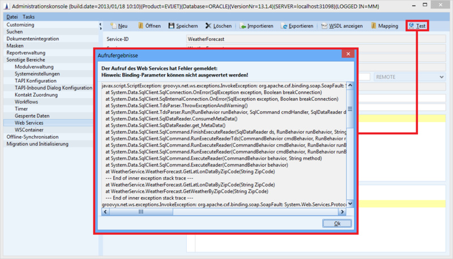The image size is (453, 259).
Task: Open the Datei menu
Action: tap(12, 17)
